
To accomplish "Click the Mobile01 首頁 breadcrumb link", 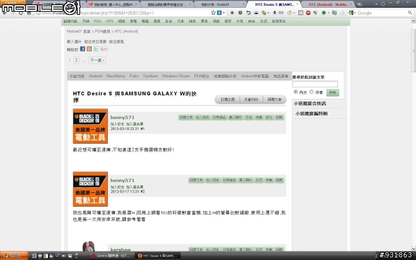I will click(79, 31).
